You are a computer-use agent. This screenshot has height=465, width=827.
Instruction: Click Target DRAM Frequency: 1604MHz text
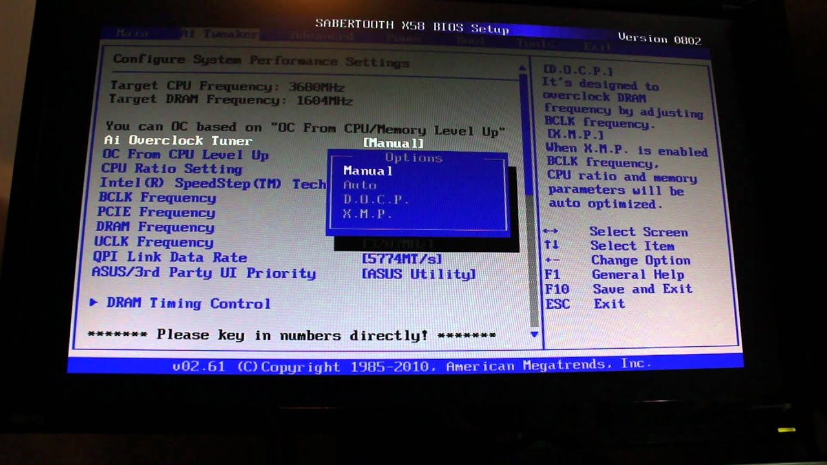click(x=230, y=100)
